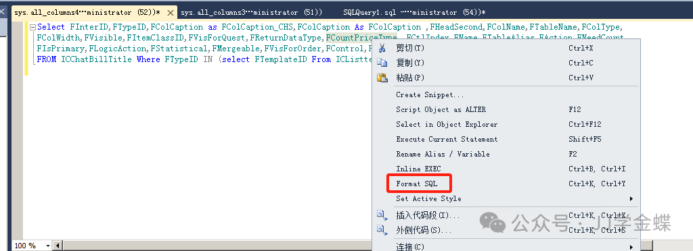
Task: Close the sys.all_columns4 query tab
Action: click(170, 13)
